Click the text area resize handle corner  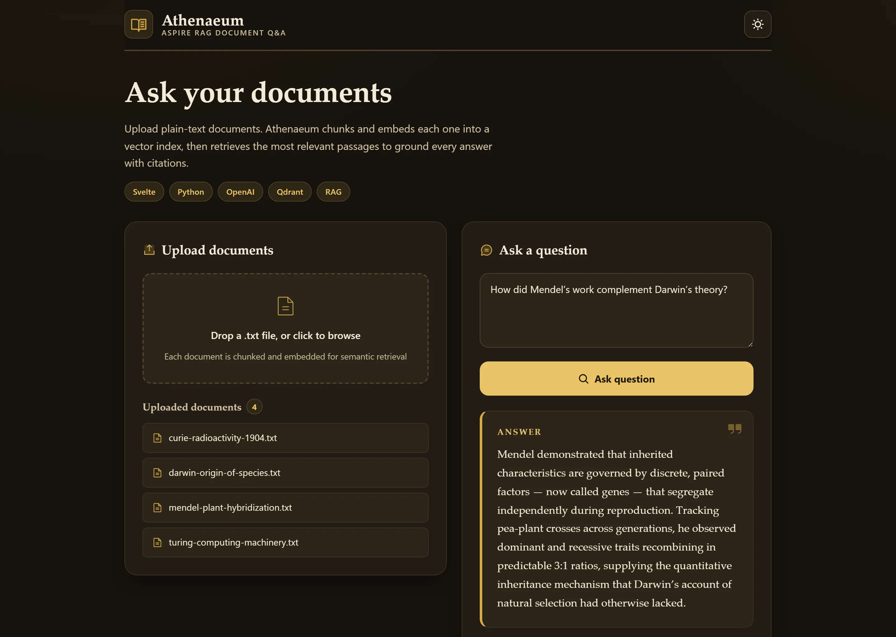(750, 344)
